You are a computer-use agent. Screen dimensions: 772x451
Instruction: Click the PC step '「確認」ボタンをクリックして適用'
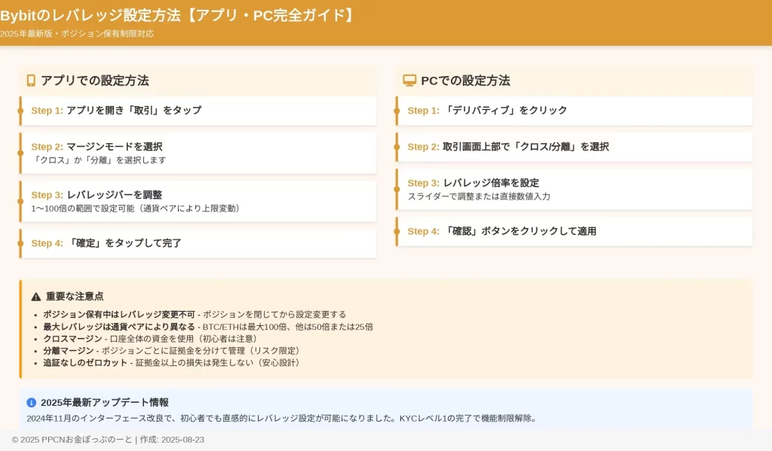pyautogui.click(x=519, y=231)
